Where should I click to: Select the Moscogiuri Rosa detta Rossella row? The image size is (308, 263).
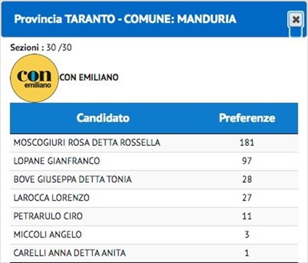click(x=154, y=143)
